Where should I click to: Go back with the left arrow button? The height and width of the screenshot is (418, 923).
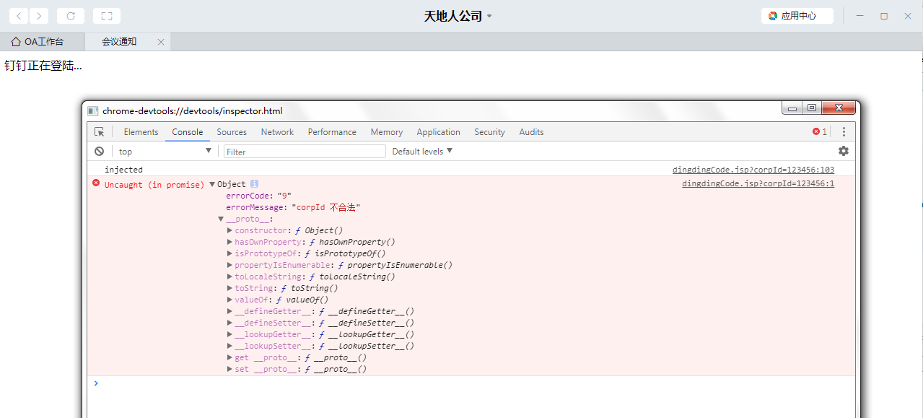pos(19,16)
